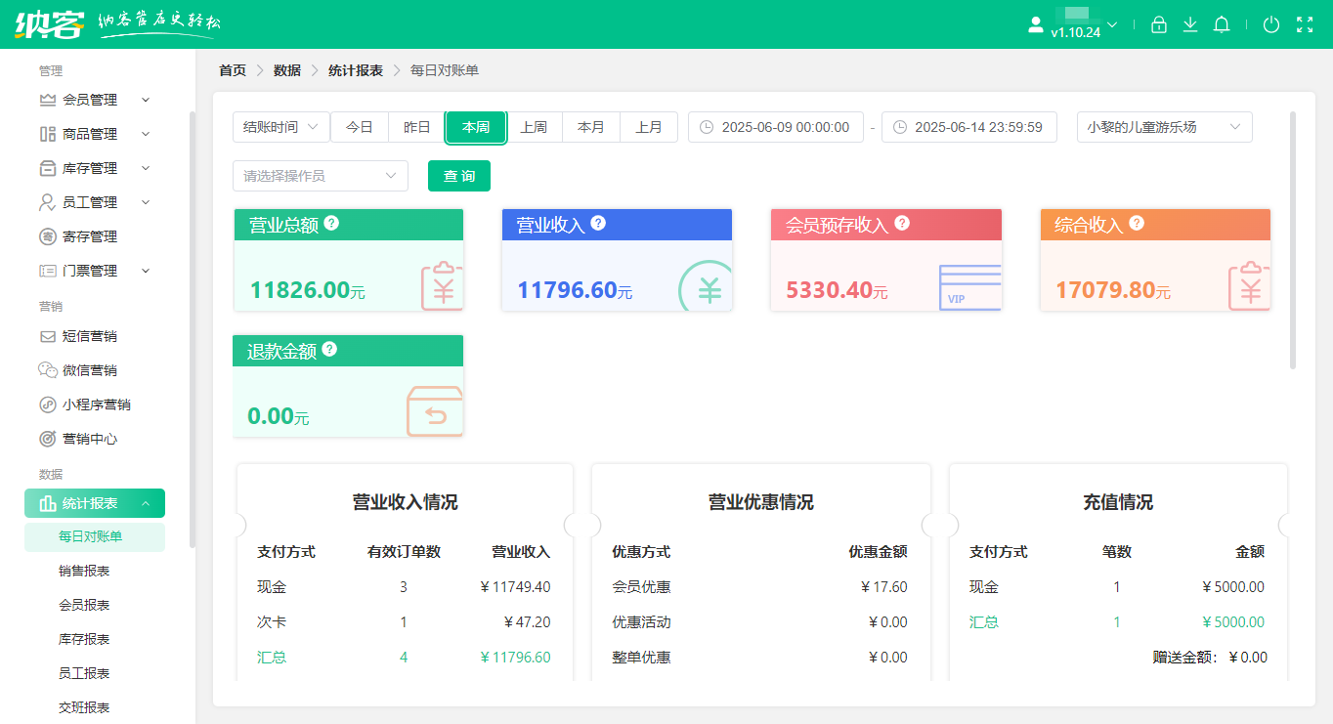Expand the 员工管理 menu
This screenshot has width=1333, height=724.
(x=93, y=201)
